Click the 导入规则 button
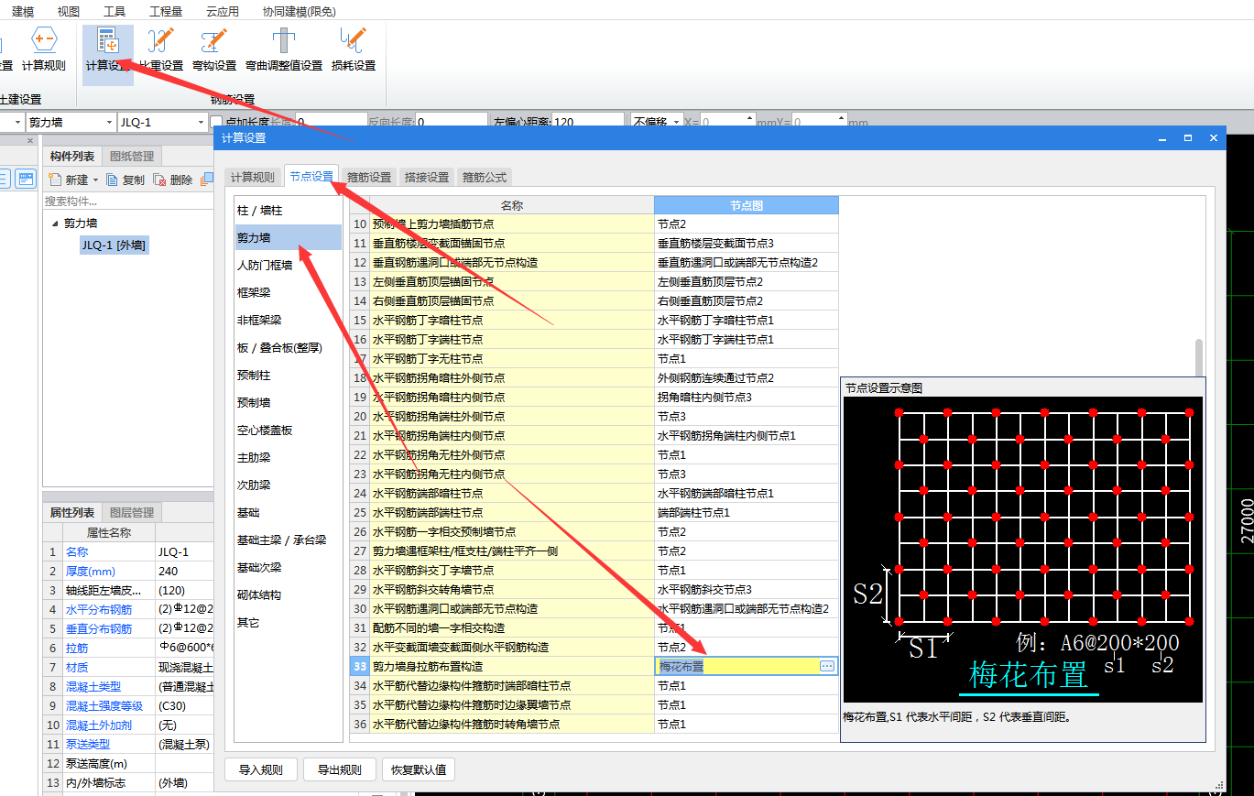Image resolution: width=1254 pixels, height=796 pixels. [261, 769]
